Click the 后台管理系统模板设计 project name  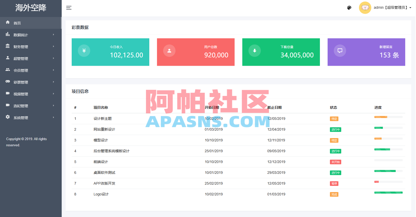pyautogui.click(x=112, y=151)
